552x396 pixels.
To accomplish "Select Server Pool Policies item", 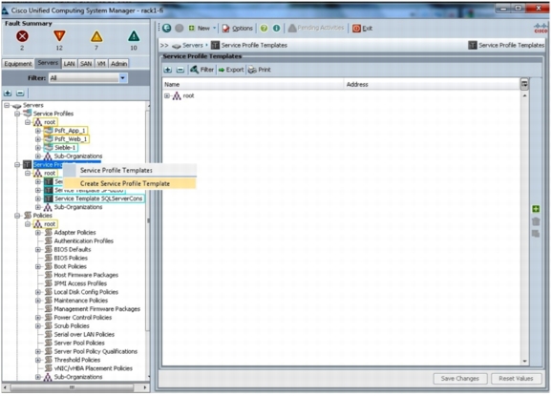I will tap(79, 343).
